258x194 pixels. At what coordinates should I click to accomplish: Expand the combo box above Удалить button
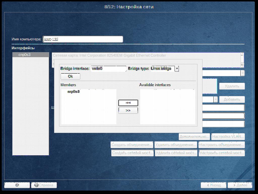242,73
